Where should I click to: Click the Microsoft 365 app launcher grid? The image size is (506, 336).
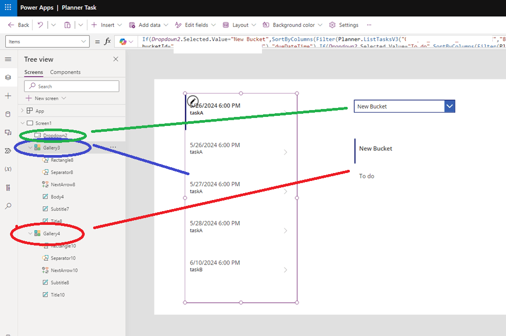[7, 7]
